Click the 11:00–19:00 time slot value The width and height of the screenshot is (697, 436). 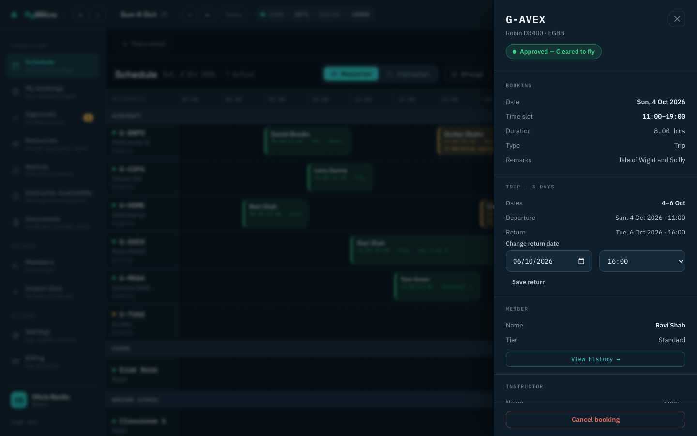click(664, 117)
